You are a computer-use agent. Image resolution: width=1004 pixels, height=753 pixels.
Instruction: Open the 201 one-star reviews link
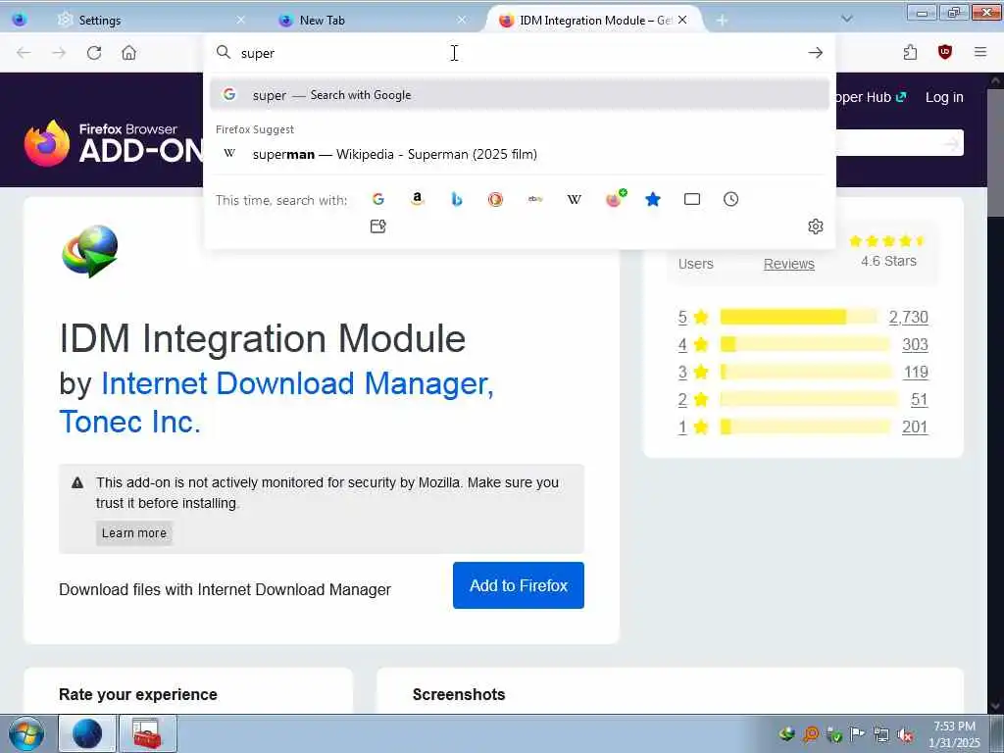coord(915,427)
